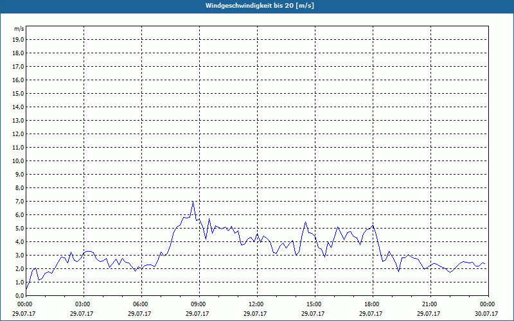Click the first '00:00' label above 29.07.17
This screenshot has height=321, width=514.
point(24,304)
